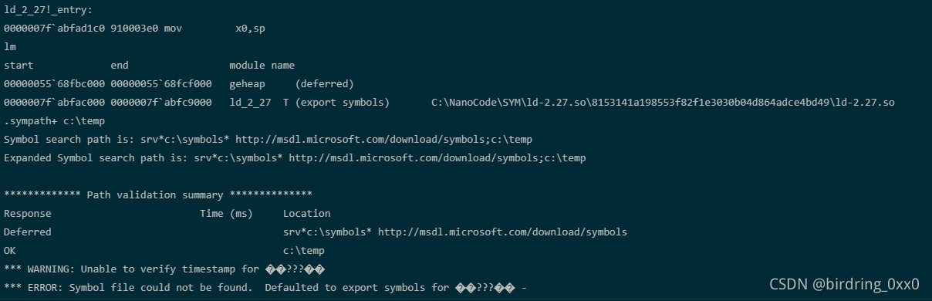Click the Path validation summary header
The height and width of the screenshot is (301, 932).
[x=158, y=194]
